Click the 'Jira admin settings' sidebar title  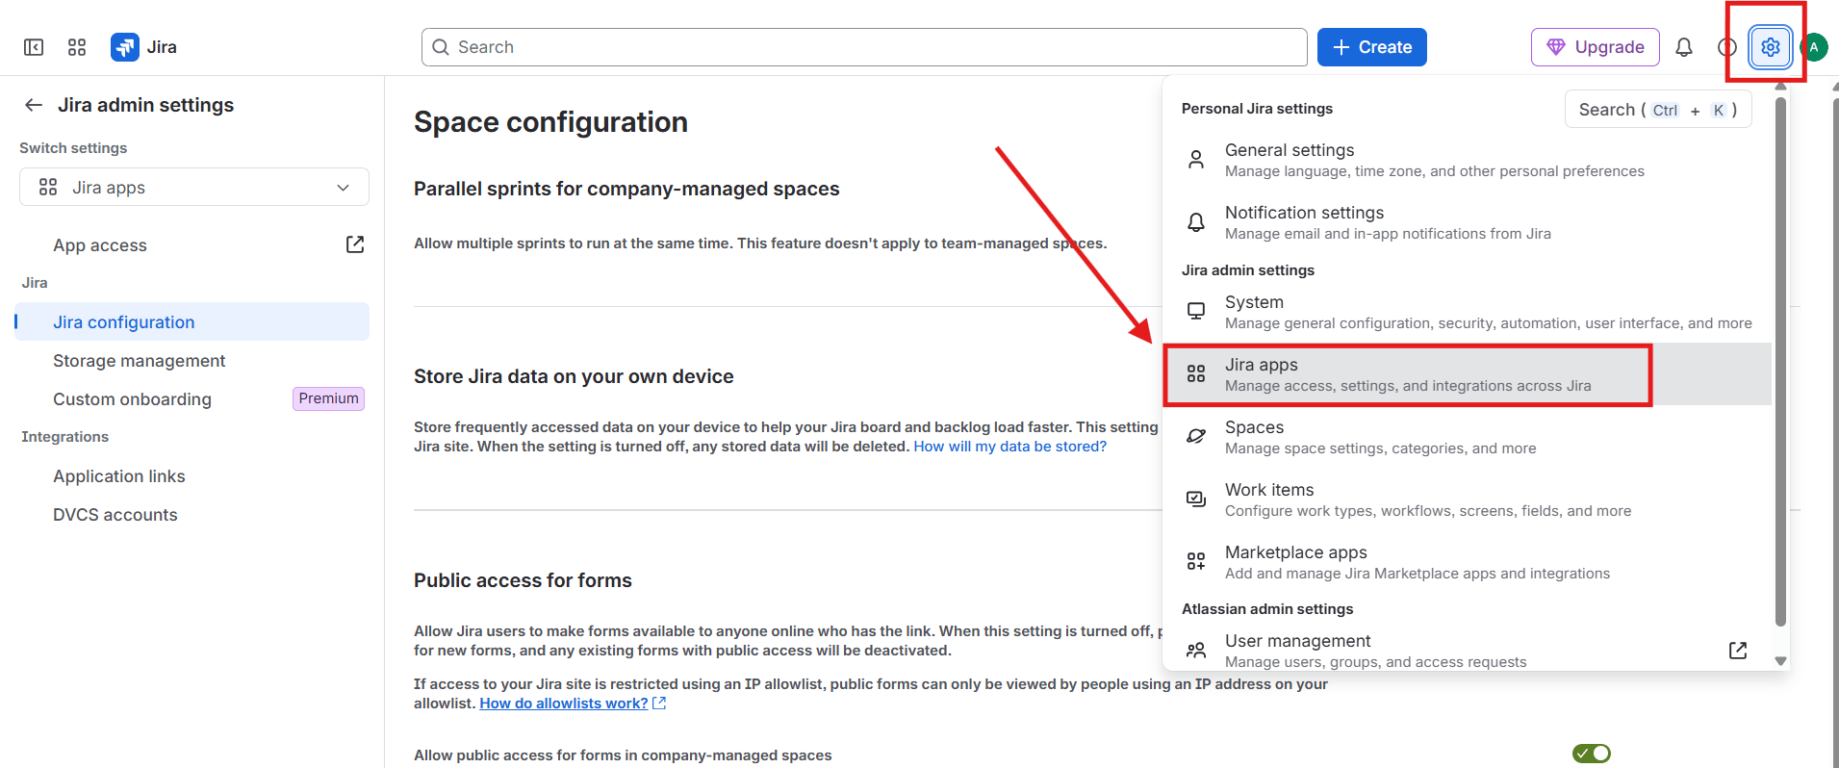[x=145, y=105]
